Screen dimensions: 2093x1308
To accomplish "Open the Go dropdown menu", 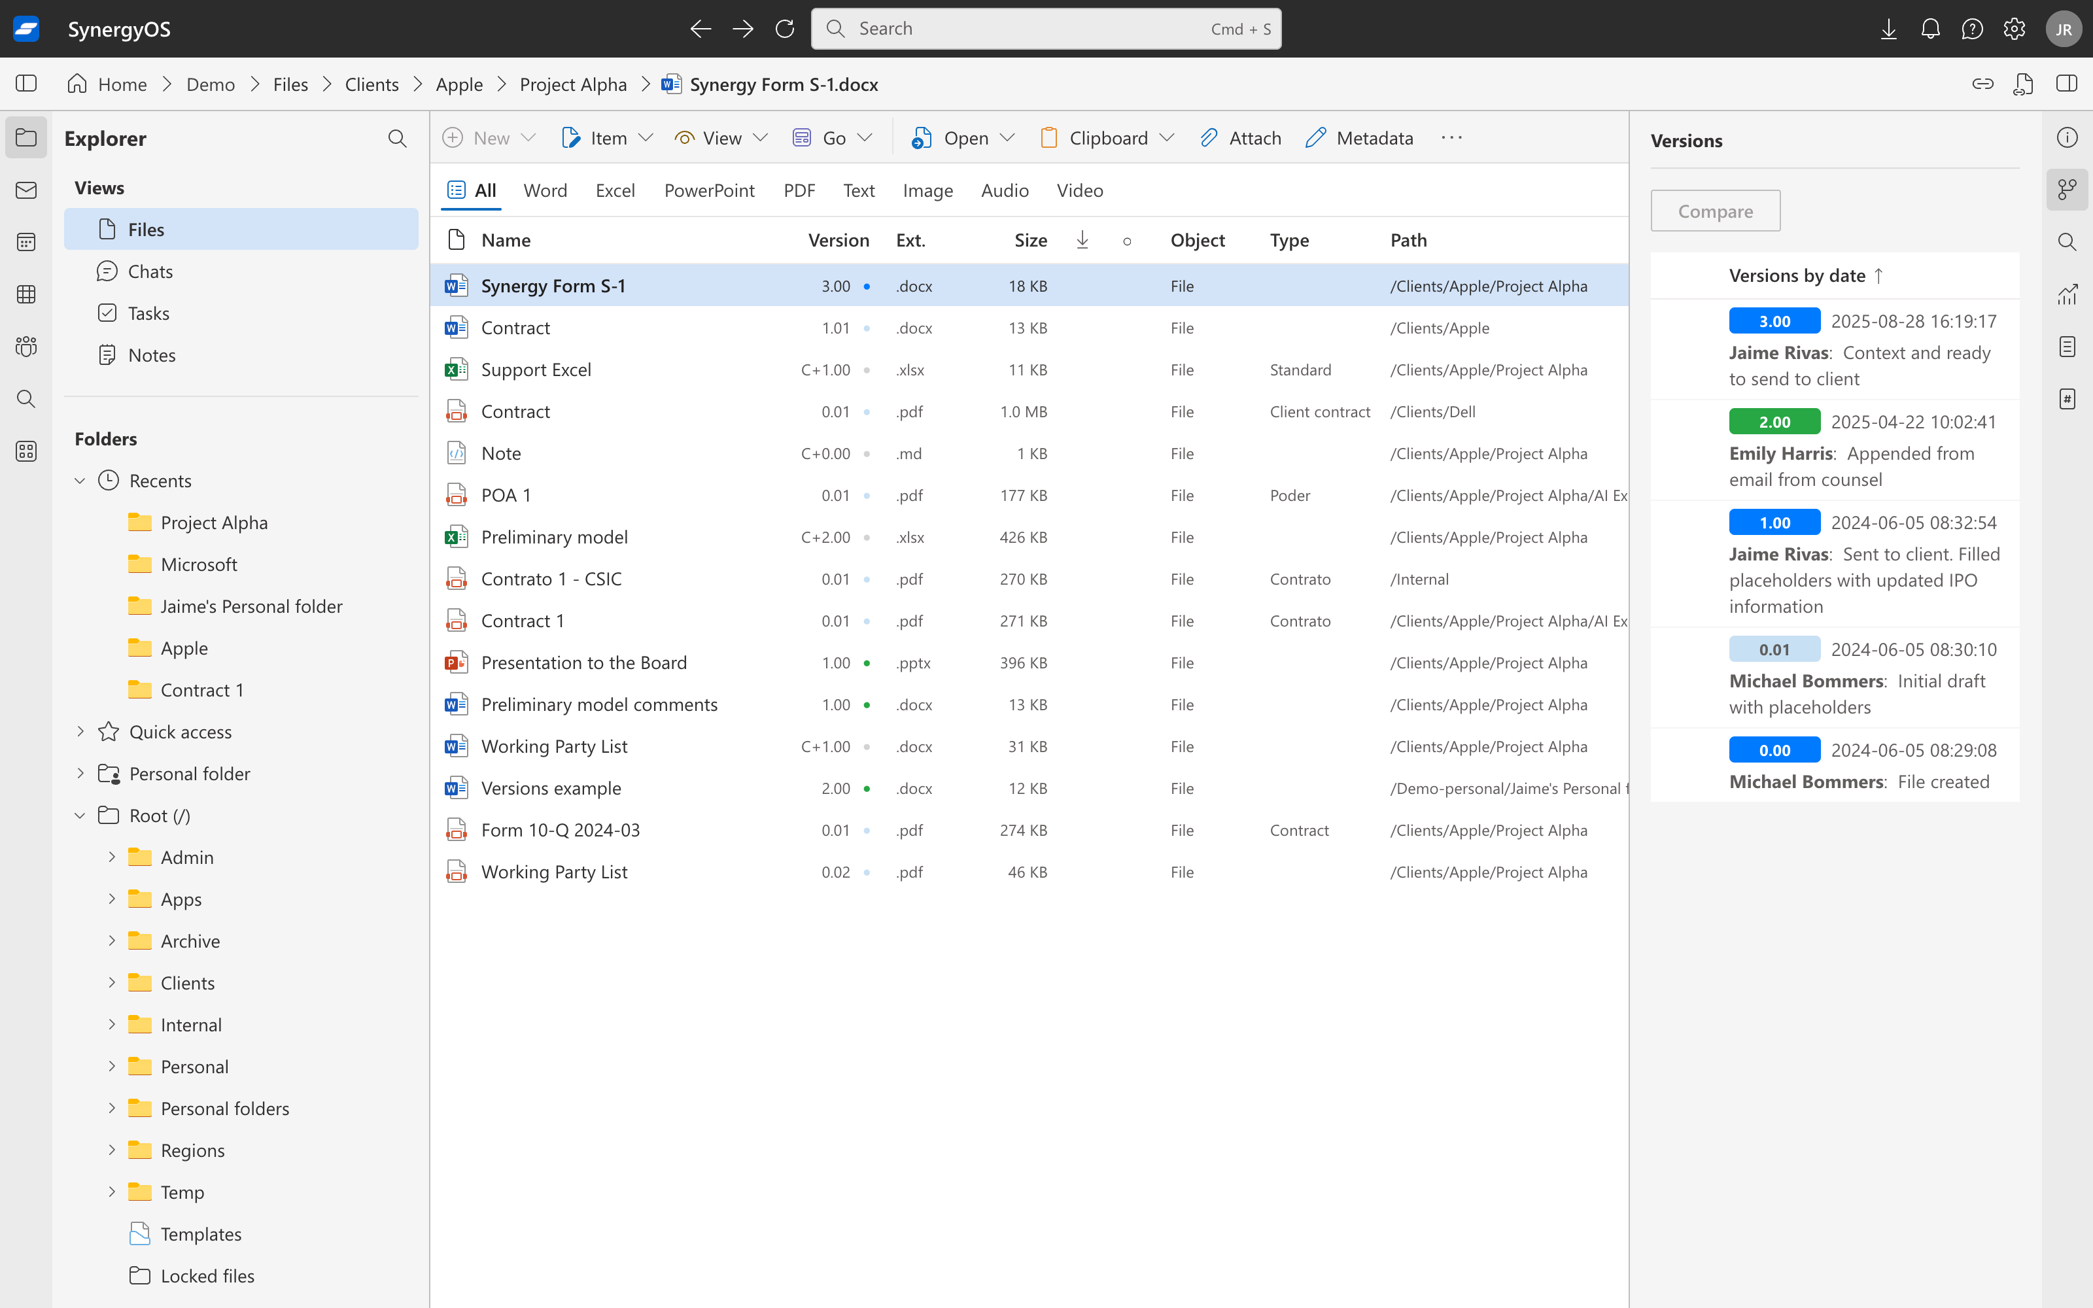I will pos(833,137).
